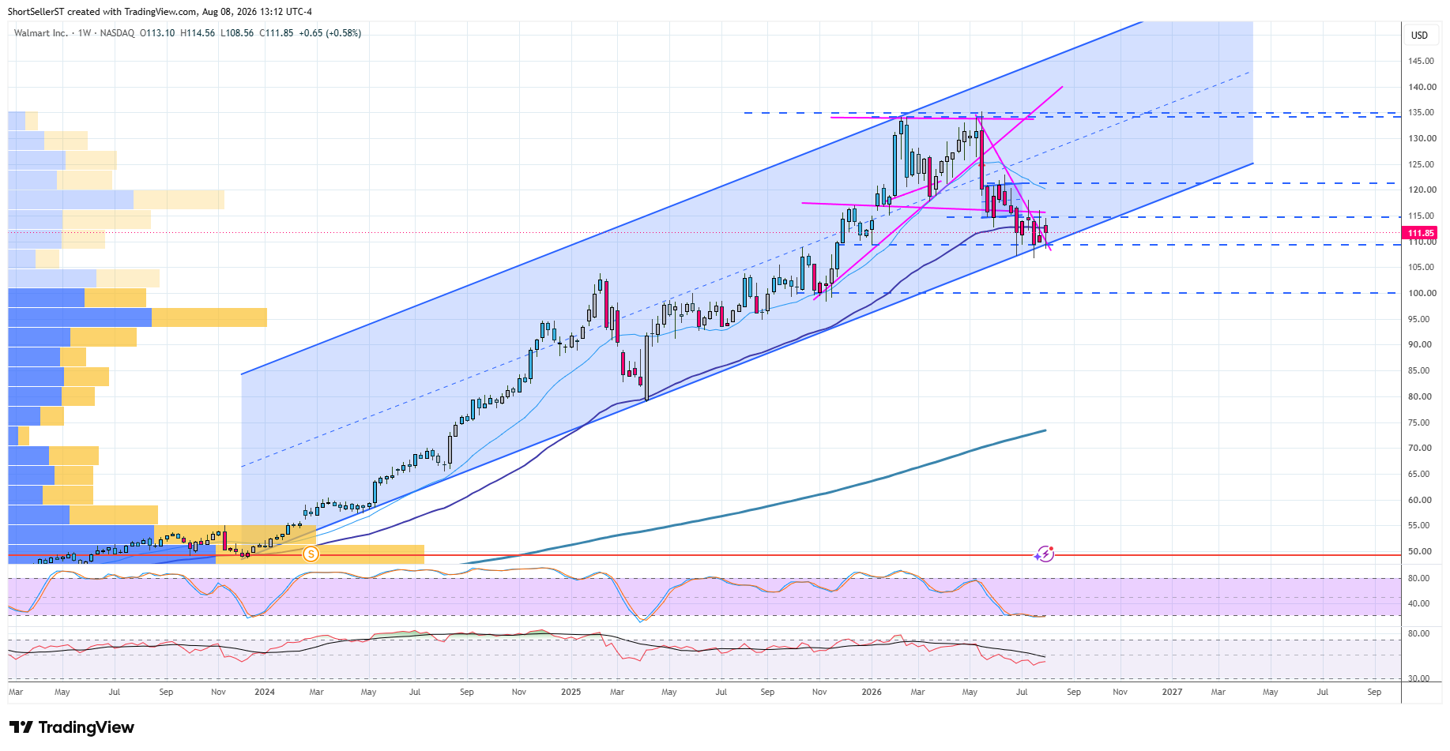
Task: Click the Walmart Inc. symbol name
Action: click(41, 33)
